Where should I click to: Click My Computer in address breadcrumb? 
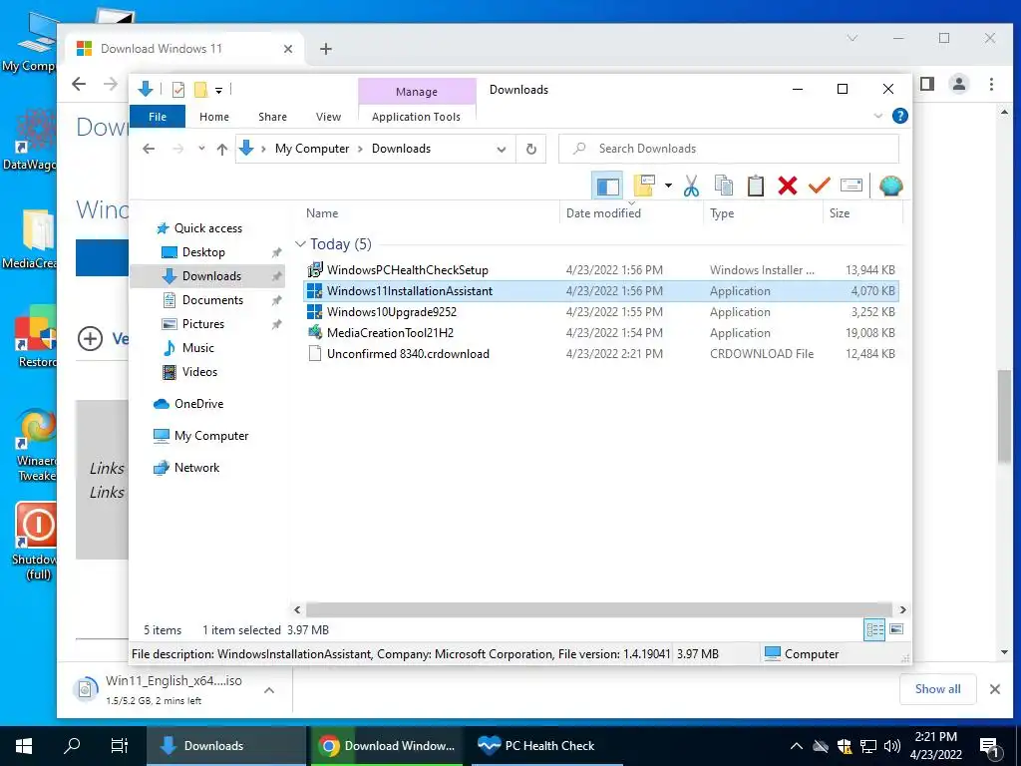coord(312,149)
